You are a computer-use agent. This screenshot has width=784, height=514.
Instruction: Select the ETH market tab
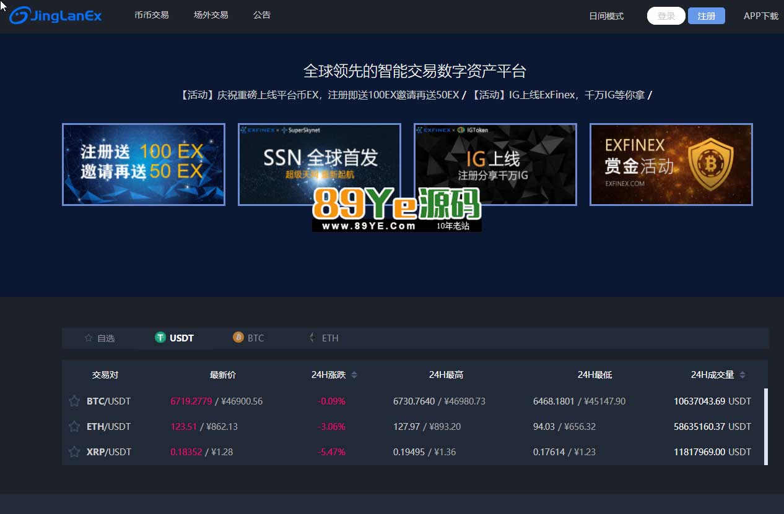323,338
